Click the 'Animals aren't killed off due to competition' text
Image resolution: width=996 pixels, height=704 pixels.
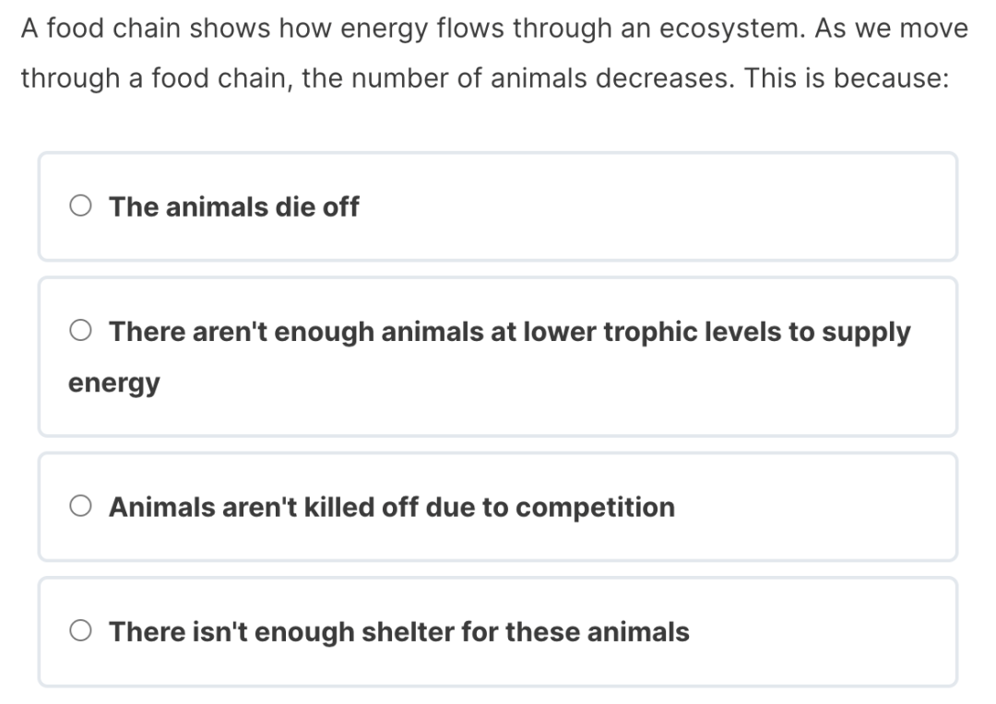click(391, 507)
